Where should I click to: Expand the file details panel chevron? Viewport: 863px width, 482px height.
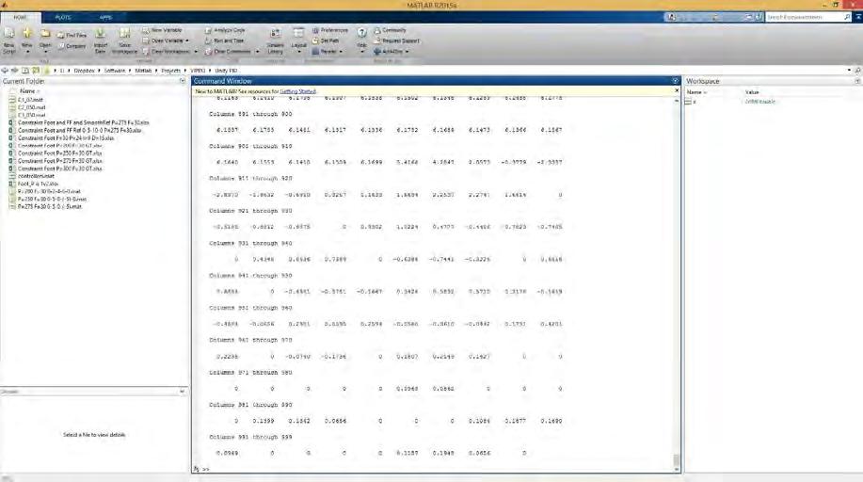(x=183, y=392)
